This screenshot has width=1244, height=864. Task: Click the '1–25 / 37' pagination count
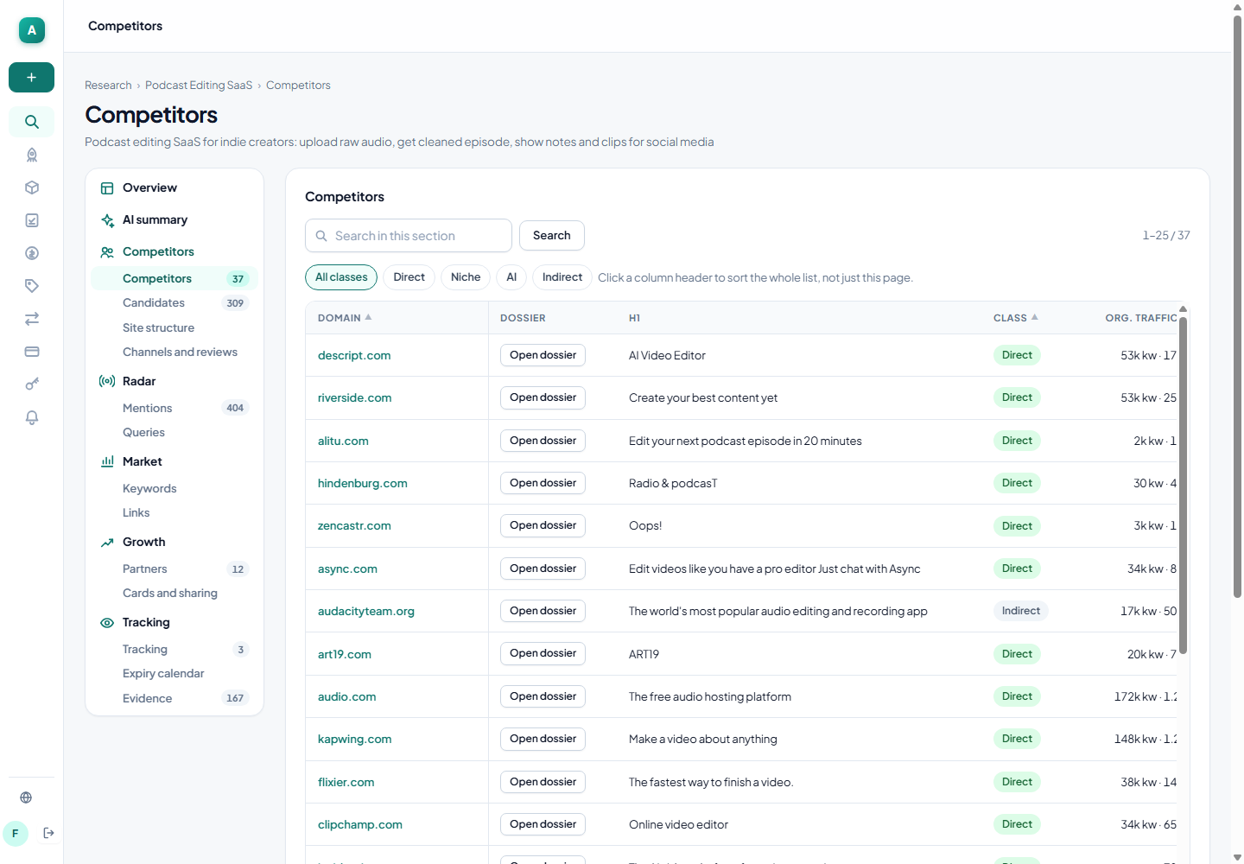tap(1166, 235)
